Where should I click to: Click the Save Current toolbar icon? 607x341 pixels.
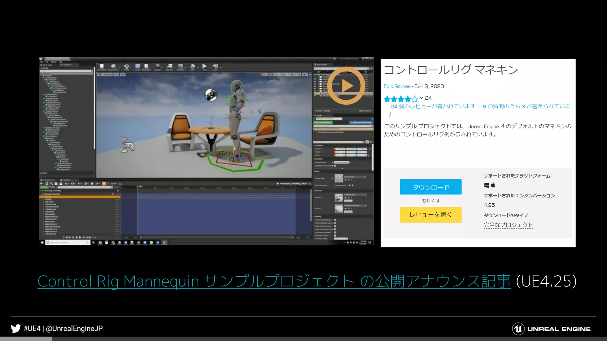coord(102,67)
